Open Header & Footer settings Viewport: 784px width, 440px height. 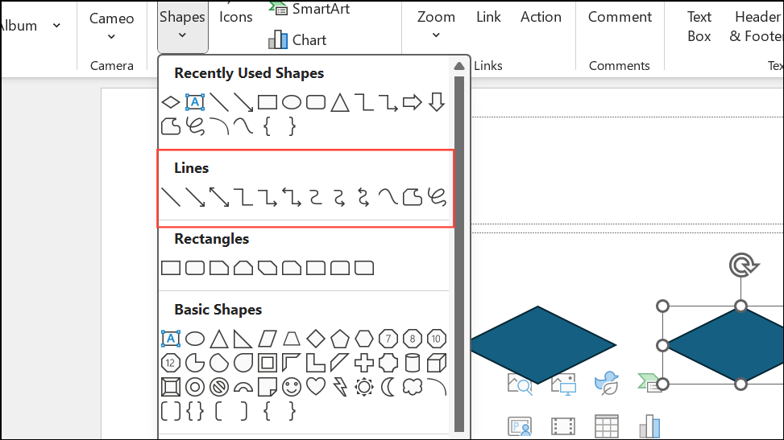click(x=756, y=27)
